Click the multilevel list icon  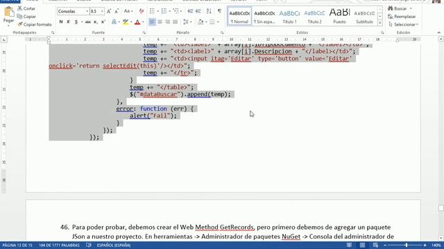176,11
